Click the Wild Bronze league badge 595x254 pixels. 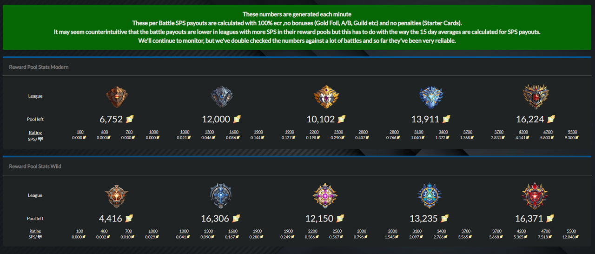coord(116,195)
